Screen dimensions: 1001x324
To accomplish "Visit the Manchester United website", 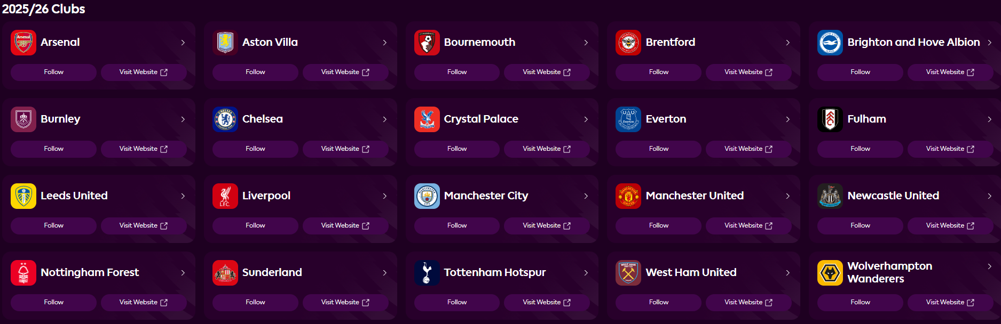I will point(748,225).
